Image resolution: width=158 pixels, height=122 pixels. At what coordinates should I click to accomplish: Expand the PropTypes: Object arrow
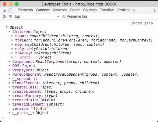pos(9,70)
